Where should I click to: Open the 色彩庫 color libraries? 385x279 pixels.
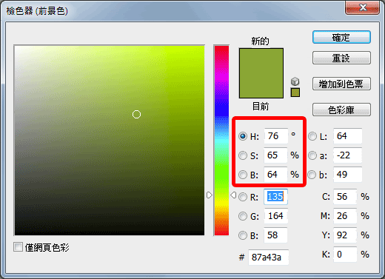point(341,110)
